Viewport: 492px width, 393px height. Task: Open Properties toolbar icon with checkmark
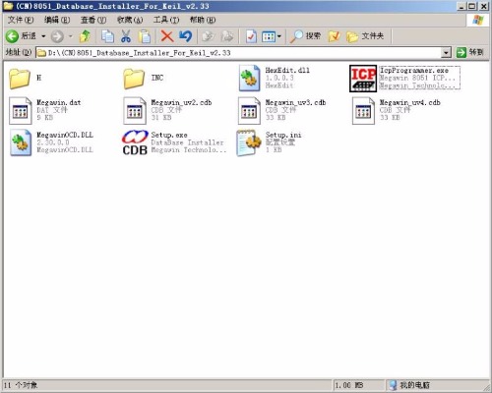click(x=251, y=36)
